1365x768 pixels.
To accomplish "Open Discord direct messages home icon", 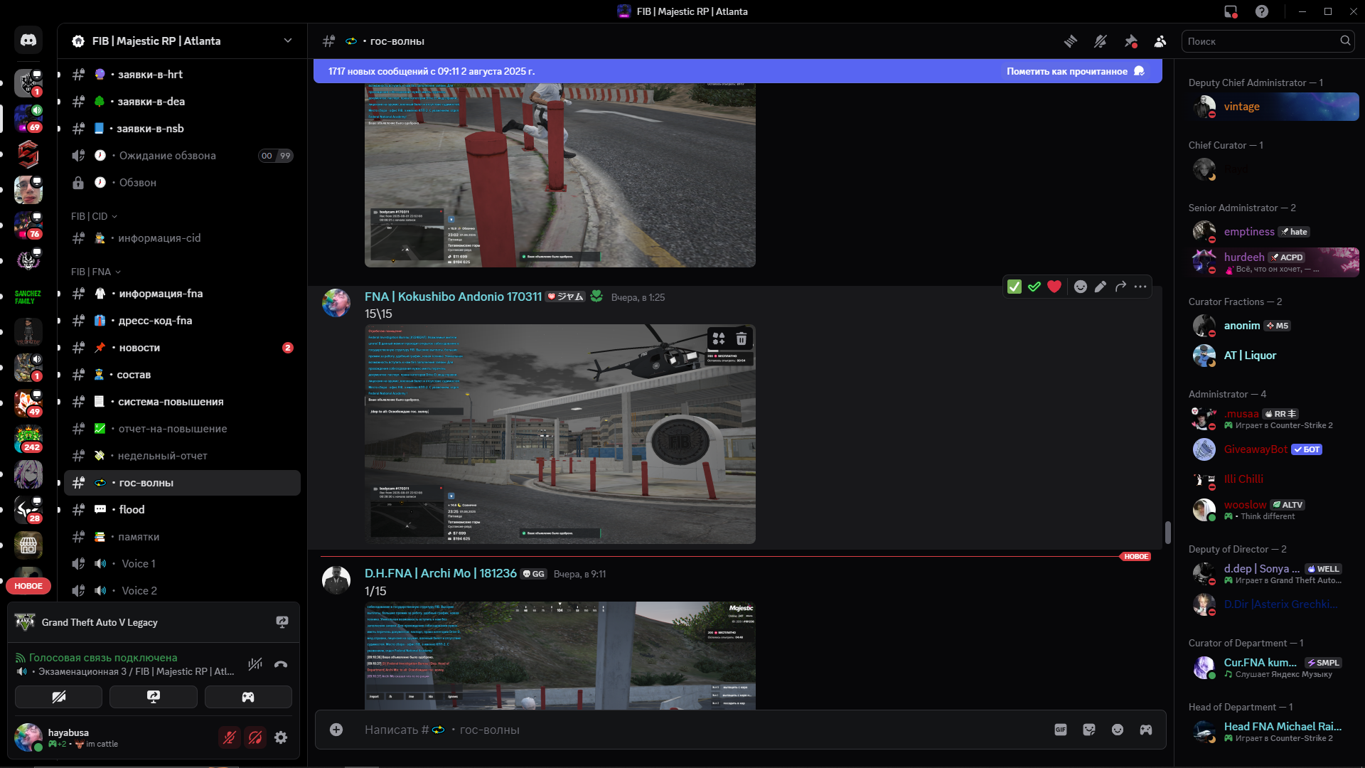I will pyautogui.click(x=28, y=41).
